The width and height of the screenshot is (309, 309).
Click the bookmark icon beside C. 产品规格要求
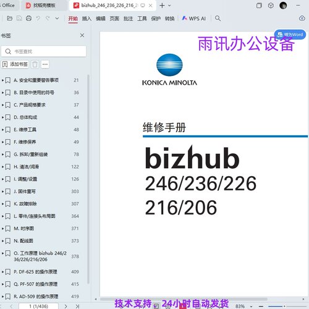pyautogui.click(x=8, y=105)
